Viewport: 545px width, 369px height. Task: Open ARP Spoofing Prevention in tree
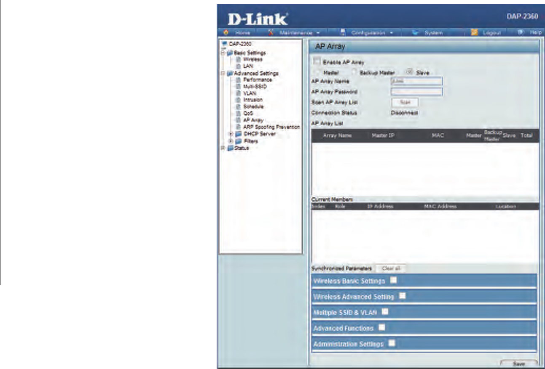[x=271, y=127]
